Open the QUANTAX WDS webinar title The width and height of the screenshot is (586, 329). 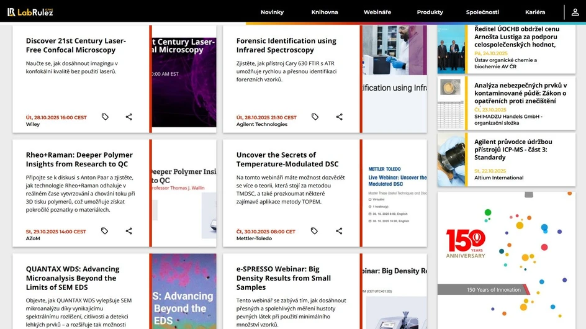[x=72, y=278]
